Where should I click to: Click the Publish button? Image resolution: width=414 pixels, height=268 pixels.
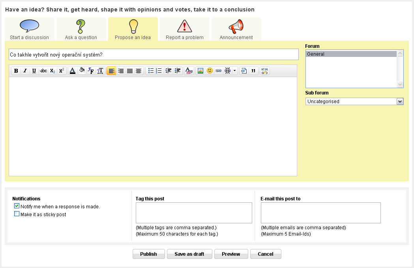(149, 254)
